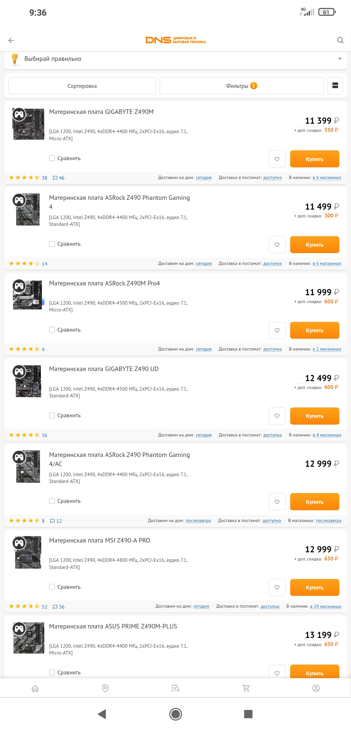Open catalog search icon in bottom bar

coord(175,688)
